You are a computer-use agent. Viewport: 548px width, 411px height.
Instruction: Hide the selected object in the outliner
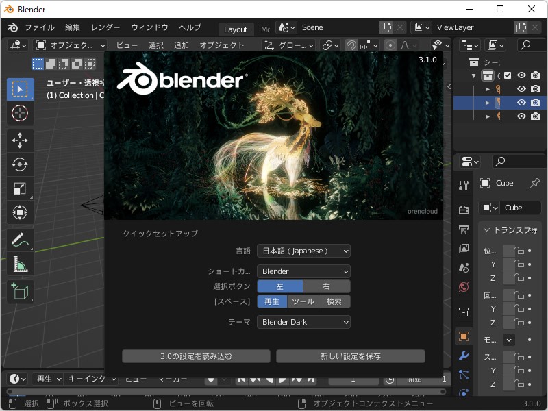coord(521,103)
